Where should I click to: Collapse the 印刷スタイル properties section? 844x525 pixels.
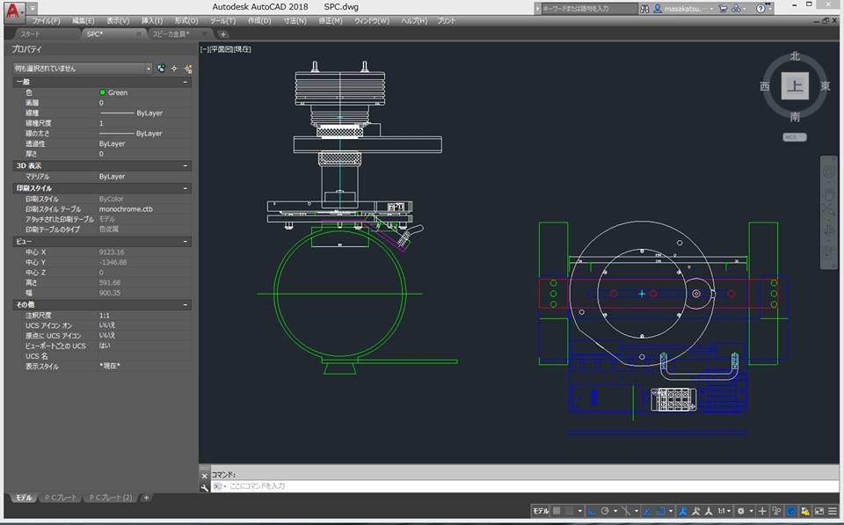pyautogui.click(x=186, y=188)
